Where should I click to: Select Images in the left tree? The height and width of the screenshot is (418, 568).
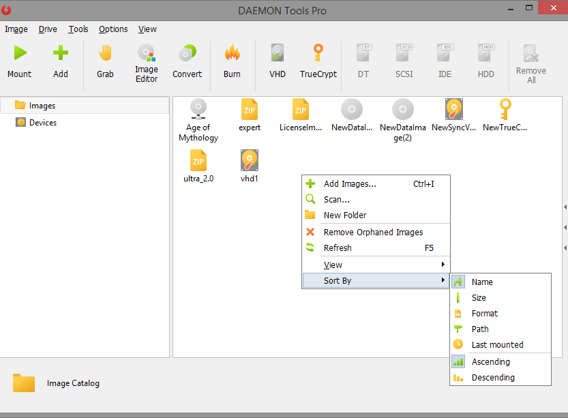pos(85,106)
